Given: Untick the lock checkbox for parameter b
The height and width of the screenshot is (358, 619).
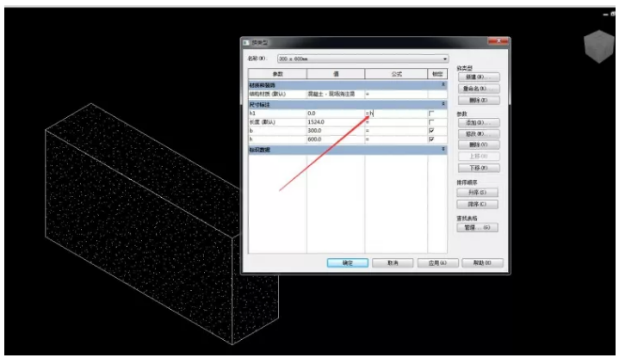Looking at the screenshot, I should (431, 131).
